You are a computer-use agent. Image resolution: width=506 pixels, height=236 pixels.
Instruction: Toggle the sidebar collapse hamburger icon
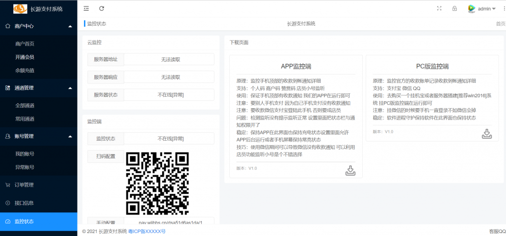click(x=86, y=9)
